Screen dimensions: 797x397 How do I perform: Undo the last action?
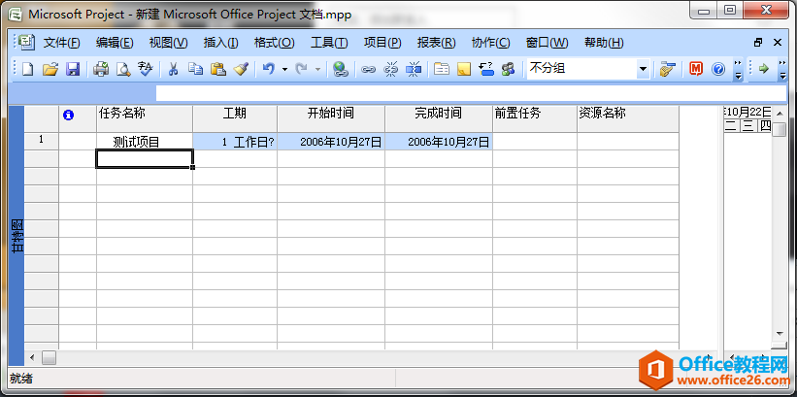coord(268,69)
